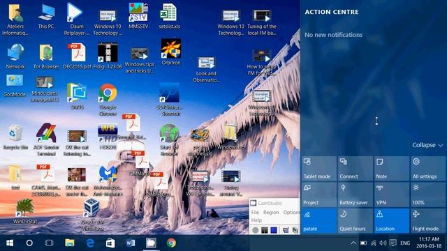Open Word from the taskbar
Viewport: 447px width, 251px height.
131,243
